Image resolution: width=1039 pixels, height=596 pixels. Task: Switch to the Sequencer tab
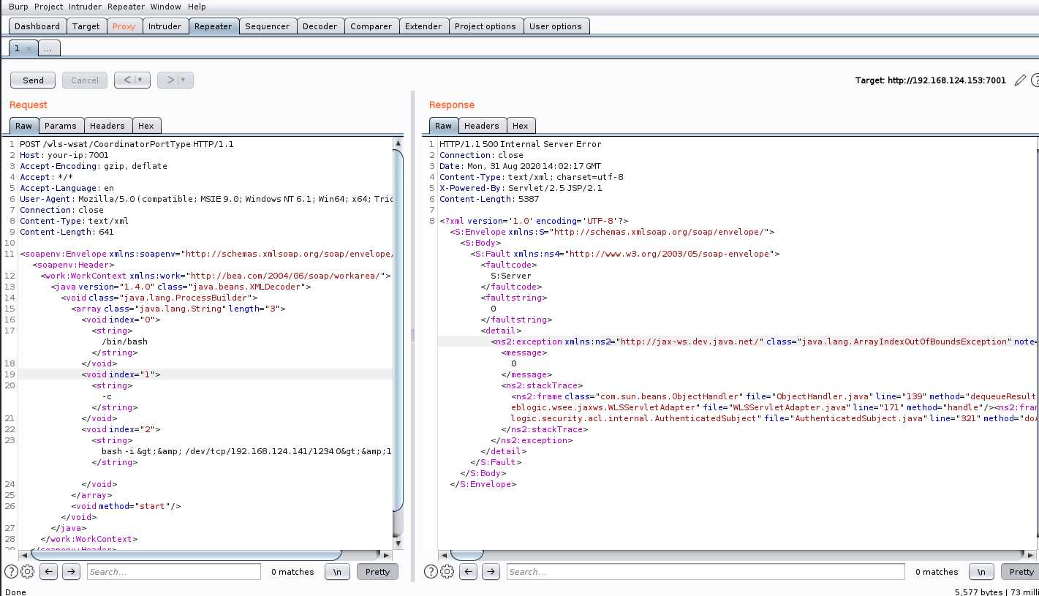(x=268, y=26)
